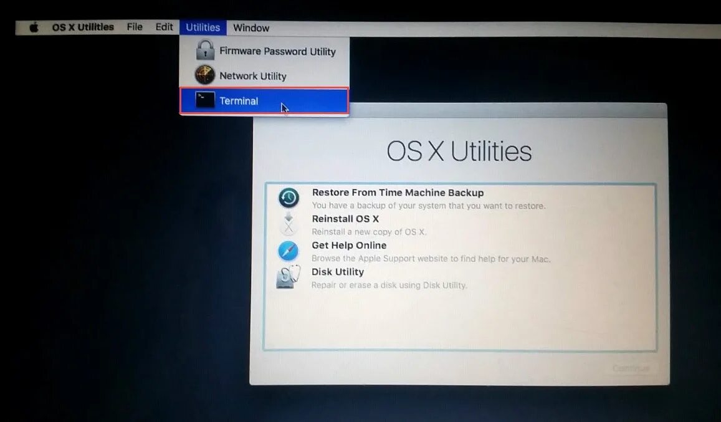Select Get Help Online option
Image resolution: width=721 pixels, height=422 pixels.
point(461,251)
